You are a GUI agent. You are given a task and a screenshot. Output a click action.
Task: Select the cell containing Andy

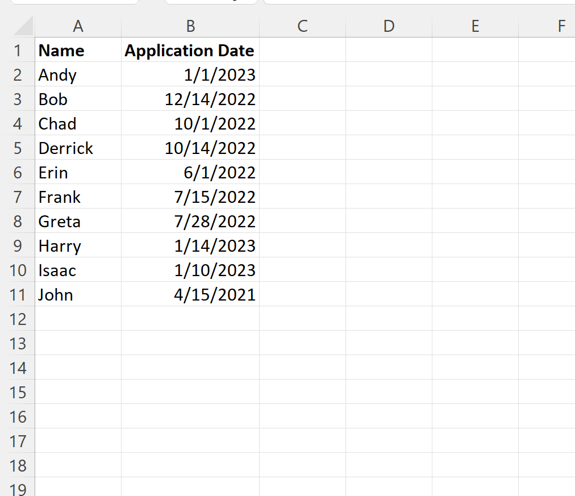coord(78,74)
